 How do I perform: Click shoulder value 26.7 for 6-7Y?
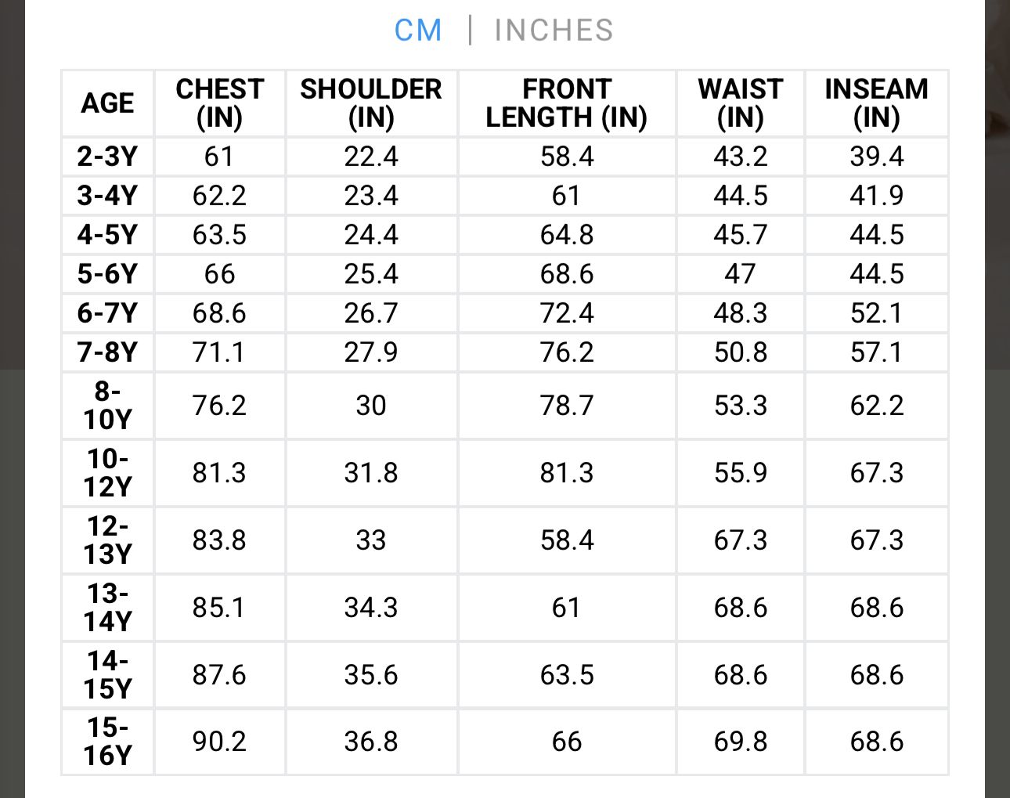click(x=371, y=313)
